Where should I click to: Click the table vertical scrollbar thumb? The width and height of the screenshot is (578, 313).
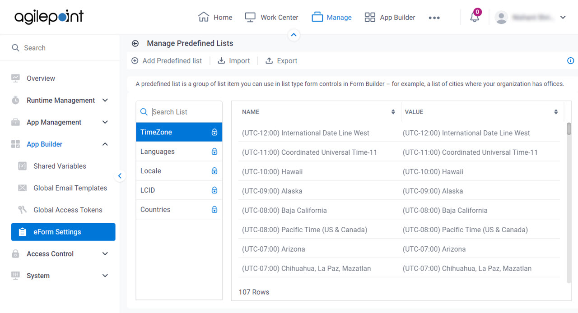pyautogui.click(x=569, y=128)
